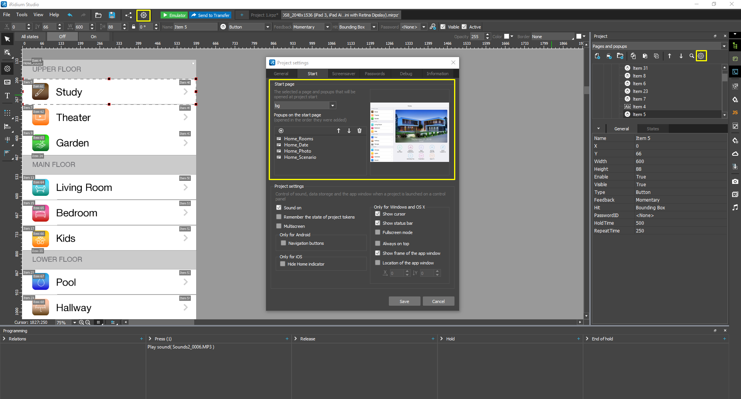Enable Fullscreen mode checkbox
The height and width of the screenshot is (399, 741).
(x=378, y=232)
